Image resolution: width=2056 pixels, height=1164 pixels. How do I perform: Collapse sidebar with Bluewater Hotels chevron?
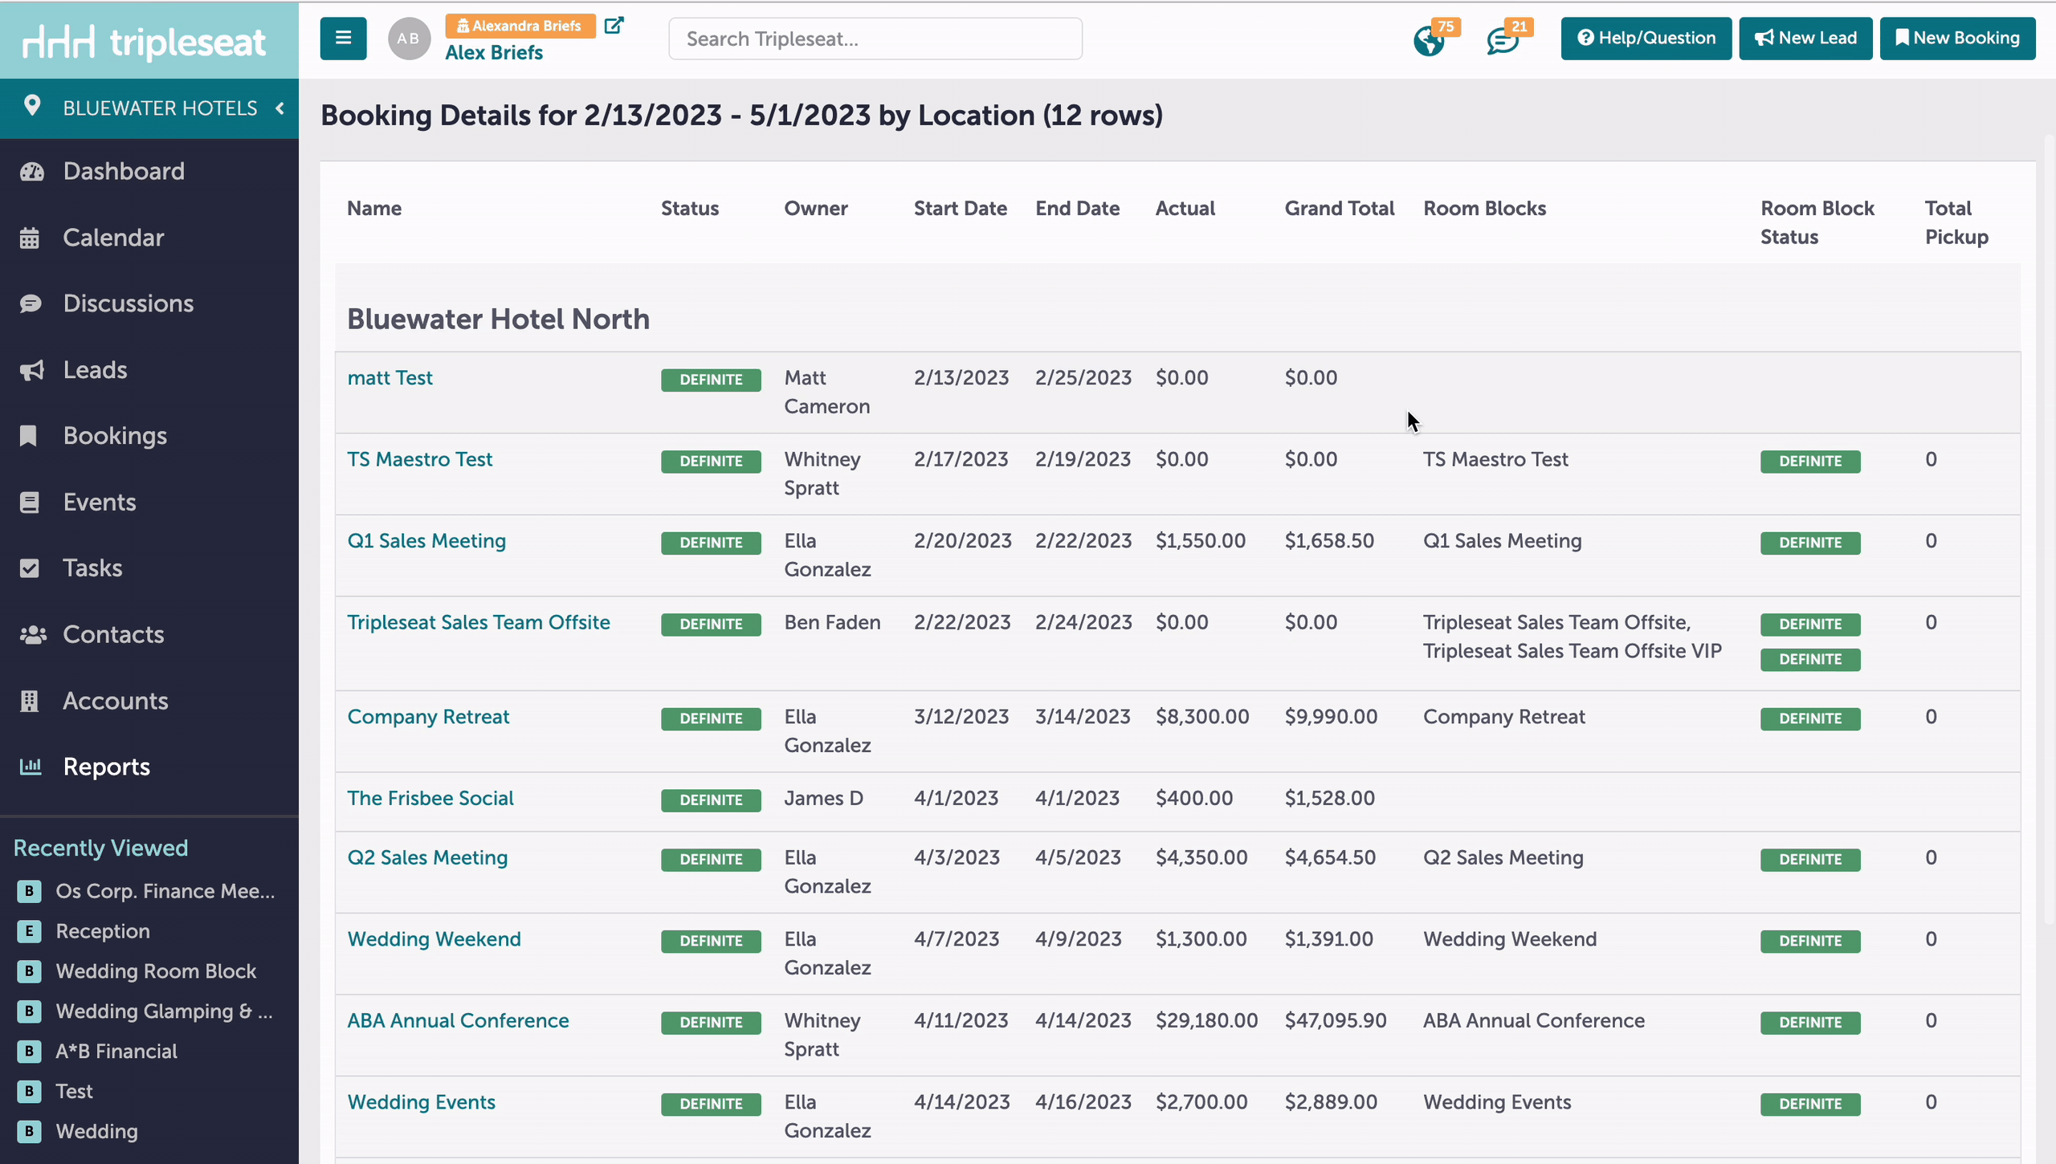[x=279, y=108]
